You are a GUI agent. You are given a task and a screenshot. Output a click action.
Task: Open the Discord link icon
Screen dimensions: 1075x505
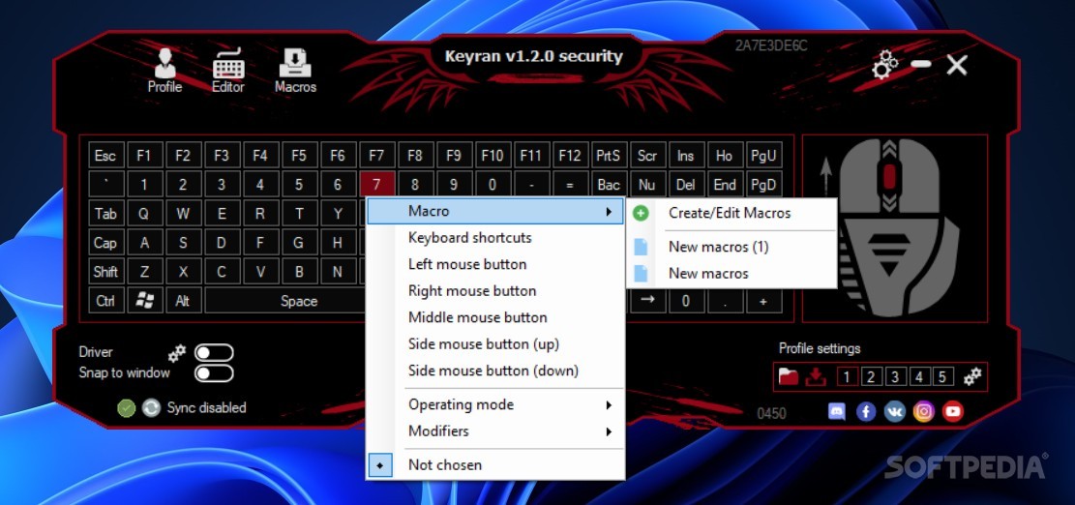pyautogui.click(x=836, y=411)
